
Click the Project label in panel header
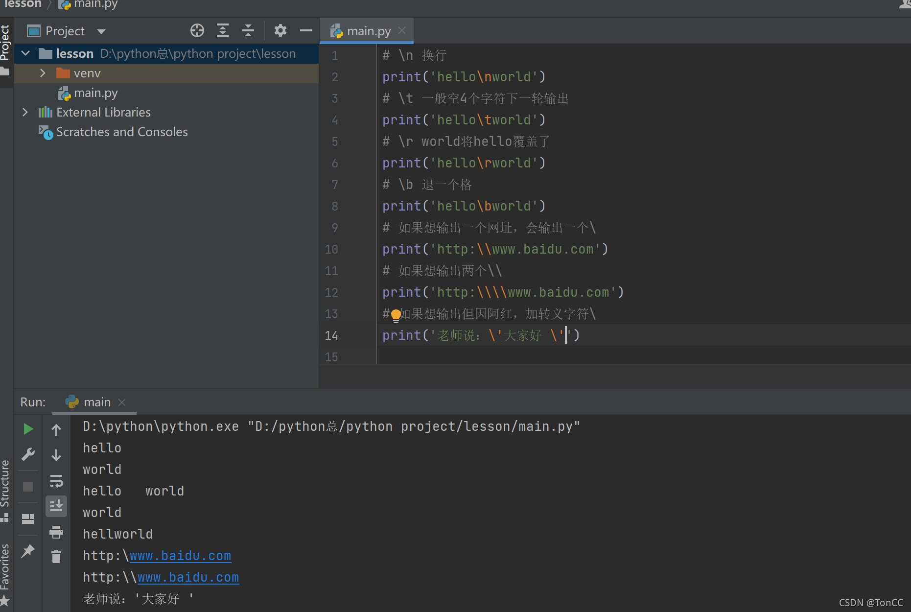point(65,31)
